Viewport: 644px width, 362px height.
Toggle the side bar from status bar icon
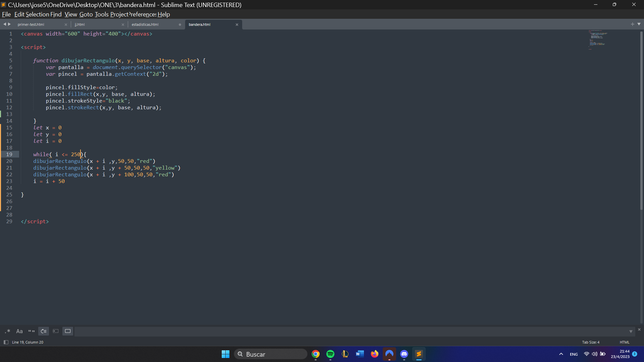click(6, 342)
